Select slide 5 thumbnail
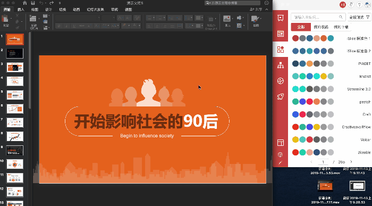 click(x=15, y=95)
